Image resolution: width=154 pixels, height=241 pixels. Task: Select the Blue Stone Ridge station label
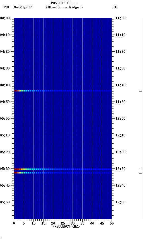[64, 7]
